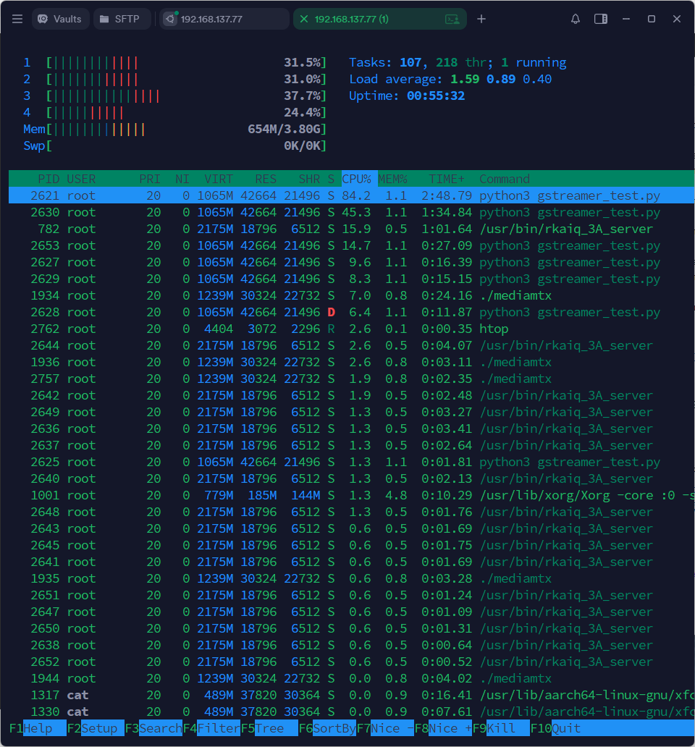Add a new connection tab
Image resolution: width=695 pixels, height=747 pixels.
[x=481, y=19]
